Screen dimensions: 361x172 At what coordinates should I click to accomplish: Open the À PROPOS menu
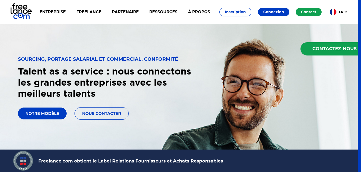click(199, 12)
